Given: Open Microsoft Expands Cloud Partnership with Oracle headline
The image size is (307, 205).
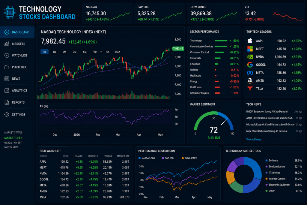Looking at the screenshot, I should point(270,125).
